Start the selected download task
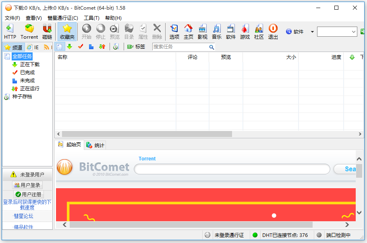Image resolution: width=367 pixels, height=243 pixels. 86,31
